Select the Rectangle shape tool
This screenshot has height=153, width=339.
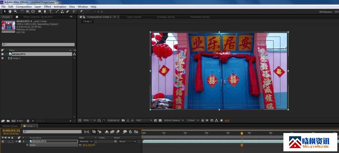pos(40,12)
